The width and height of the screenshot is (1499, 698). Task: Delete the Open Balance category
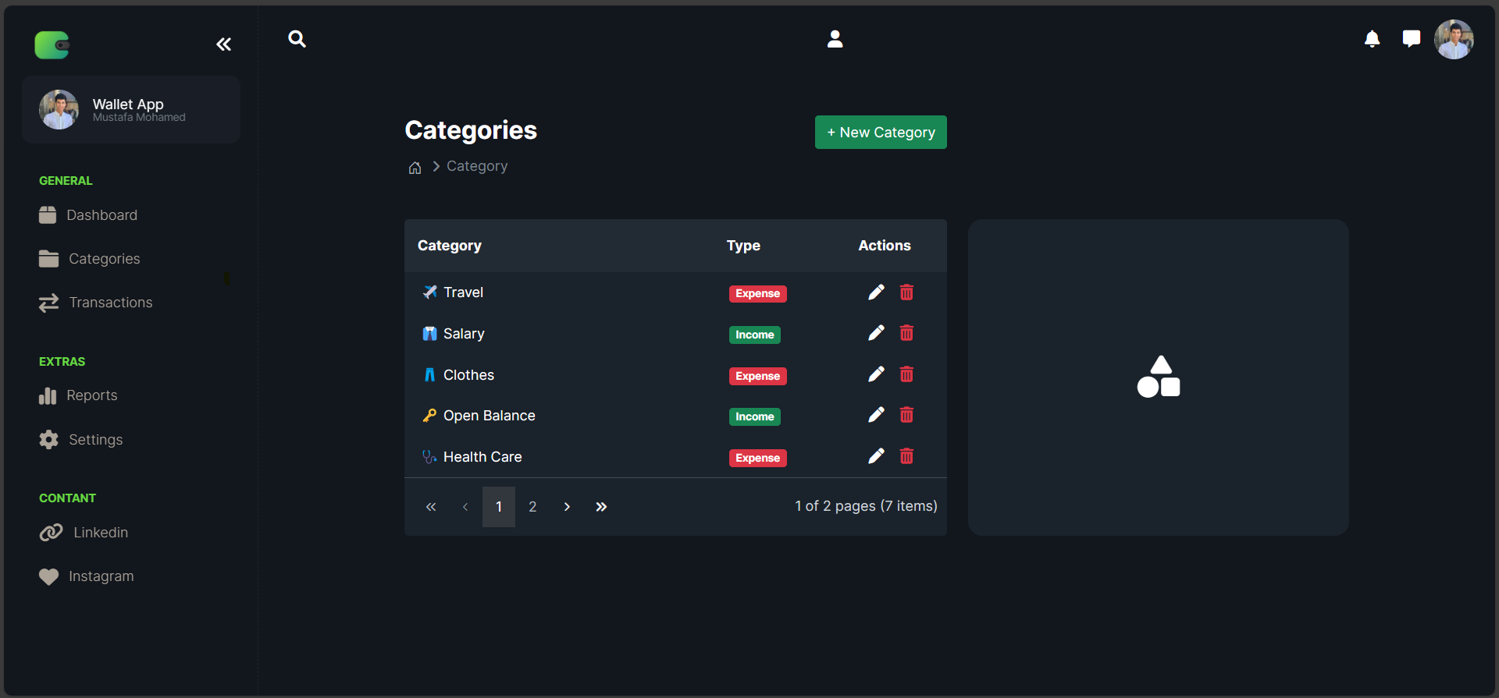[906, 415]
